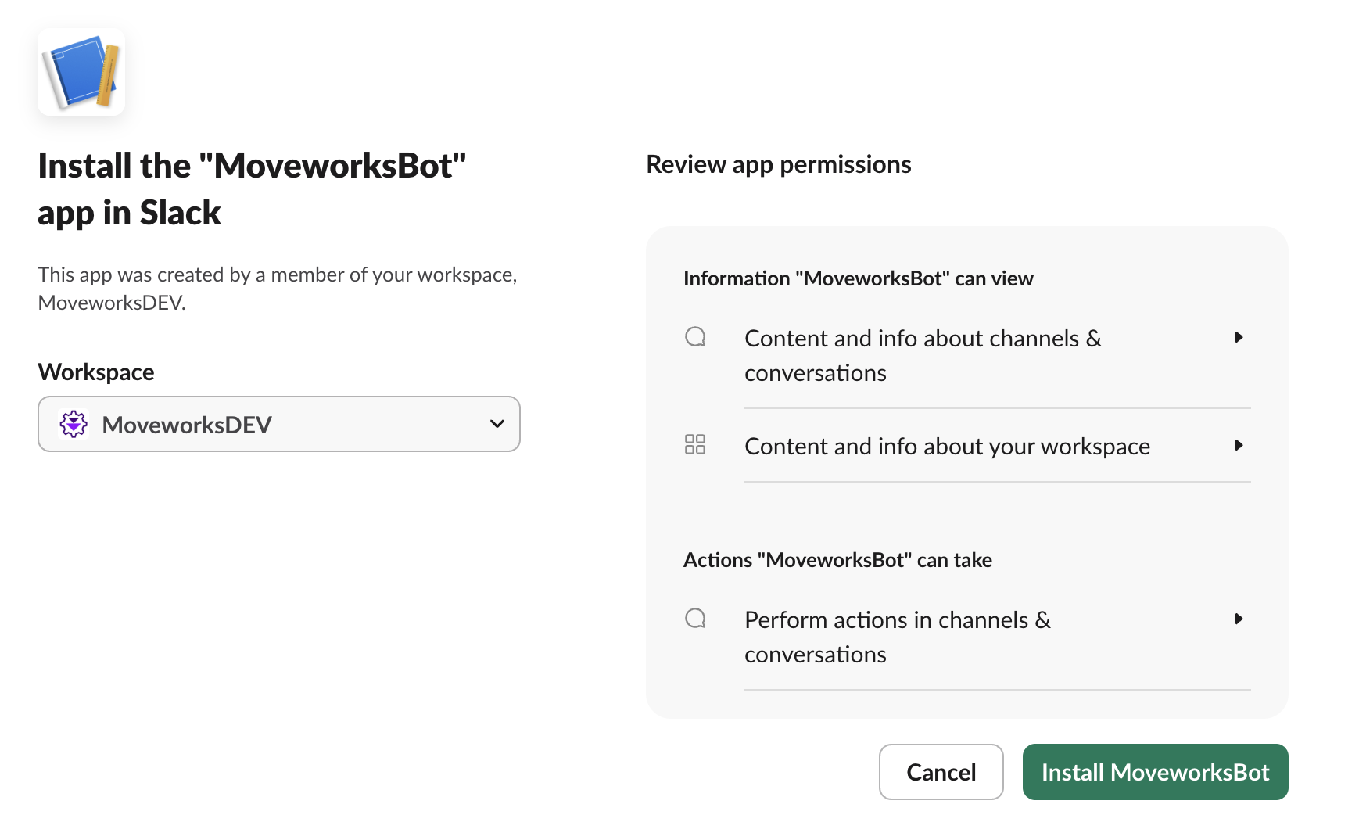Screen dimensions: 1359x840
Task: Select 'Perform actions in channels & conversations' text
Action: pyautogui.click(x=898, y=637)
